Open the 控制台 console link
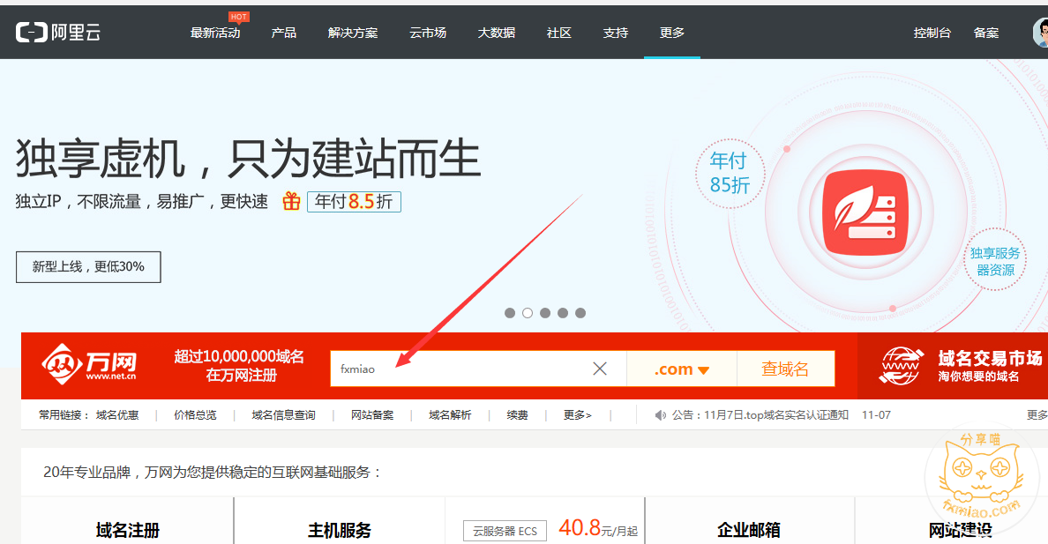 click(932, 33)
